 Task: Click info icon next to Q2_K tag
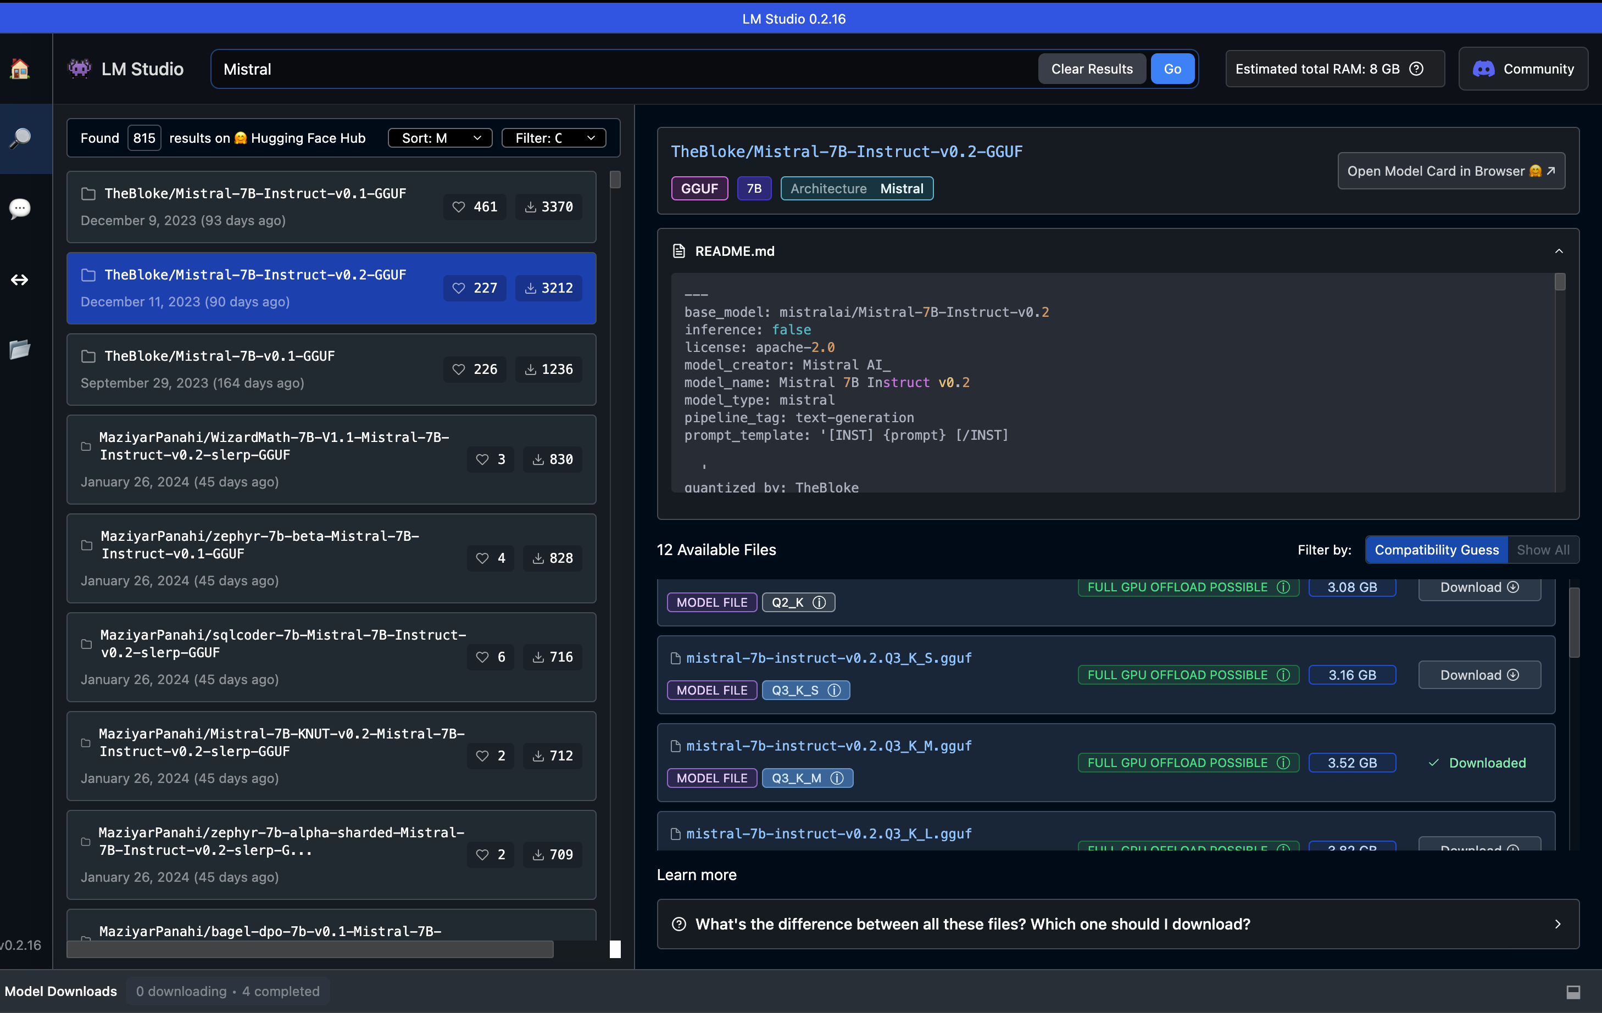(x=820, y=602)
